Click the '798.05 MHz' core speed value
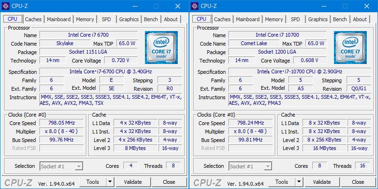Image resolution: width=378 pixels, height=189 pixels. (62, 123)
